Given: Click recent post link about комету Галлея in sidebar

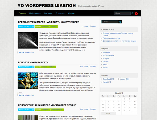Looking at the screenshot, I should click(118, 34).
